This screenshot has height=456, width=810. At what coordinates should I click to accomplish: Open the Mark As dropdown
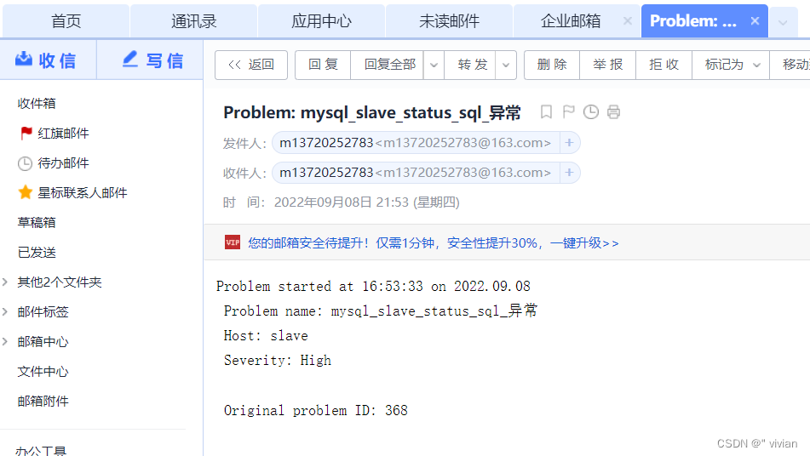[x=731, y=65]
